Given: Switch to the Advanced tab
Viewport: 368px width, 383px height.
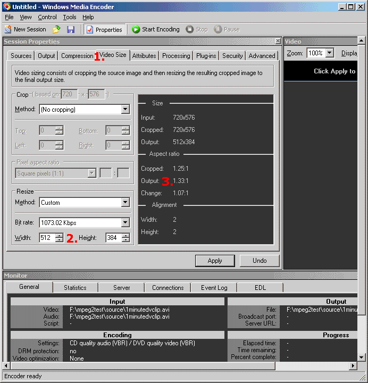Looking at the screenshot, I should click(x=262, y=56).
